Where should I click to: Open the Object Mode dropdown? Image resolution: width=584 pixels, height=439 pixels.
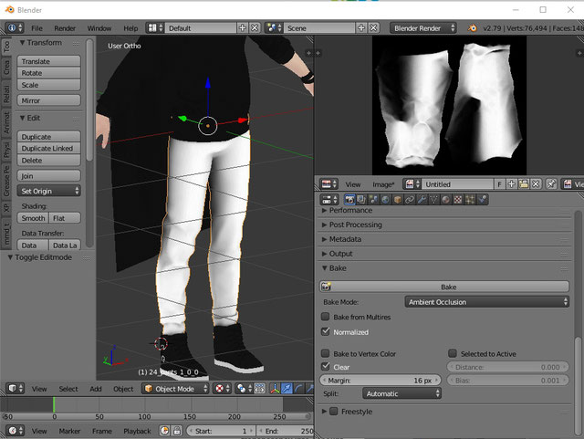(176, 389)
